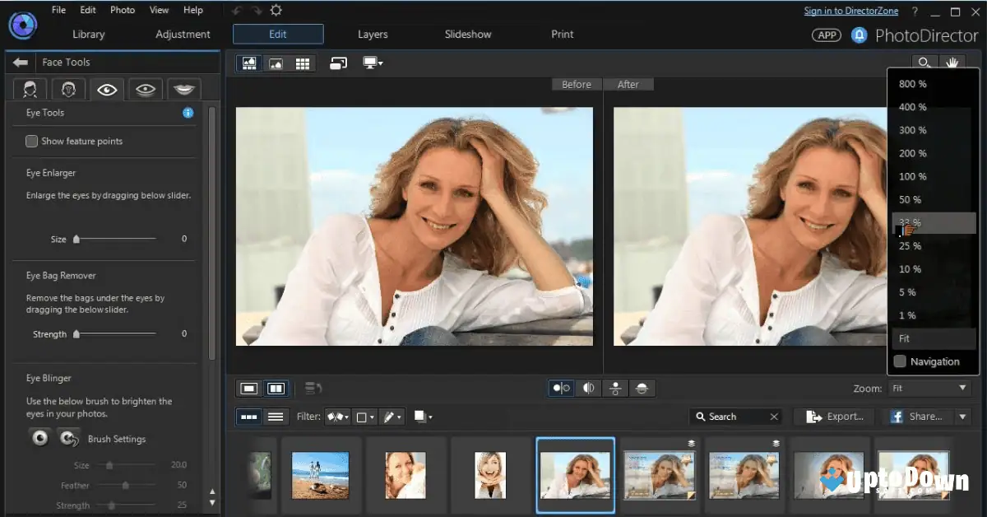
Task: Select the Tooth Brush mouth icon
Action: coord(183,89)
